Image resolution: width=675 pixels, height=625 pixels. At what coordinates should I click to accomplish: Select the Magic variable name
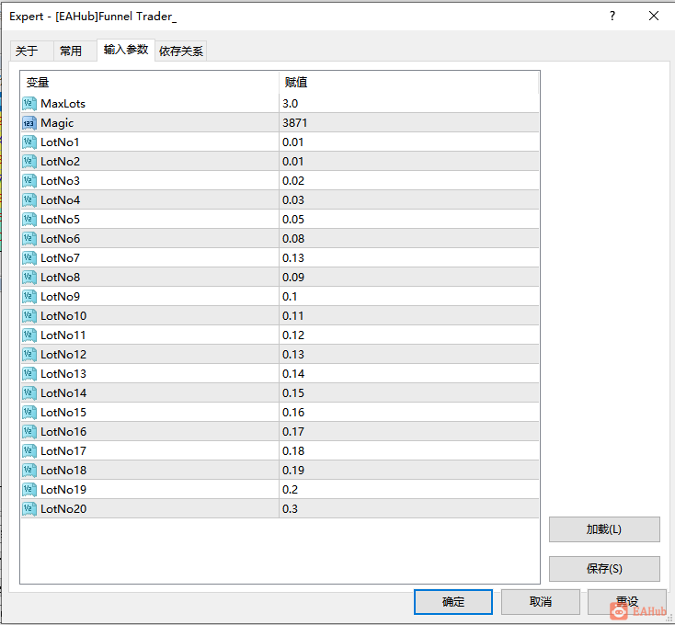(x=57, y=123)
